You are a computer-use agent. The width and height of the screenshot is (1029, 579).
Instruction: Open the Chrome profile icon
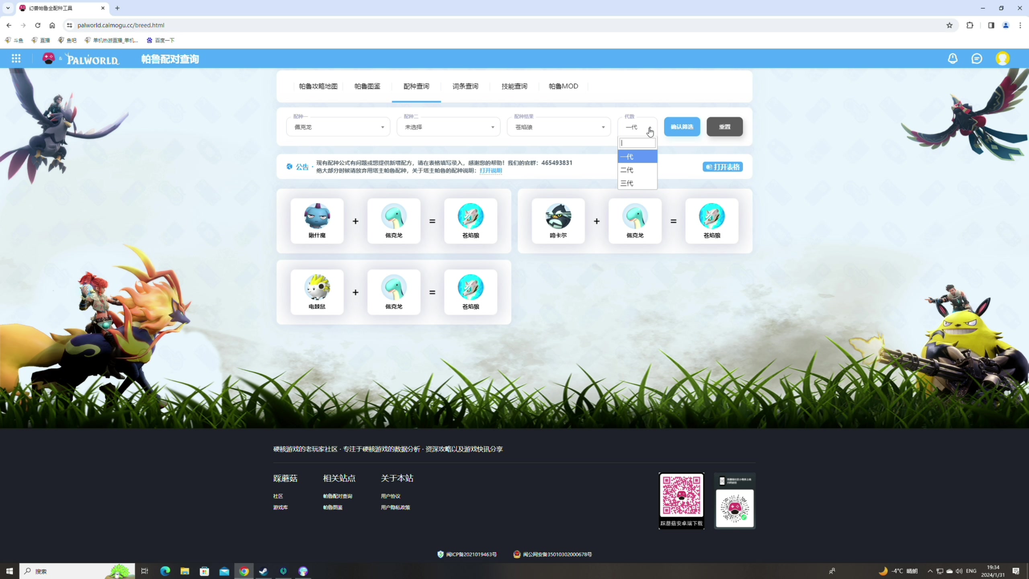click(1006, 25)
